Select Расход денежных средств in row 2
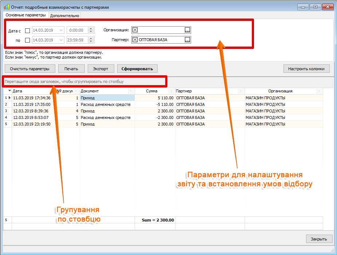This screenshot has height=255, width=337. tap(107, 104)
